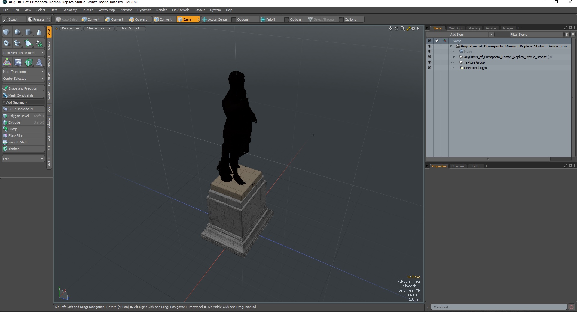577x312 pixels.
Task: Click the S filter button
Action: tap(567, 34)
